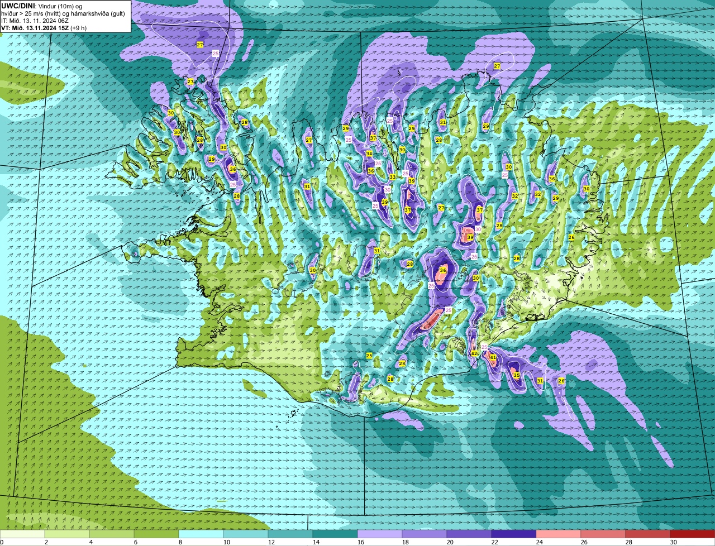The image size is (715, 546).
Task: Click the yellow gust label '34'
Action: pyautogui.click(x=369, y=154)
